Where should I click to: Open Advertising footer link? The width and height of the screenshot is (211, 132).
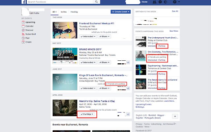pos(156,124)
